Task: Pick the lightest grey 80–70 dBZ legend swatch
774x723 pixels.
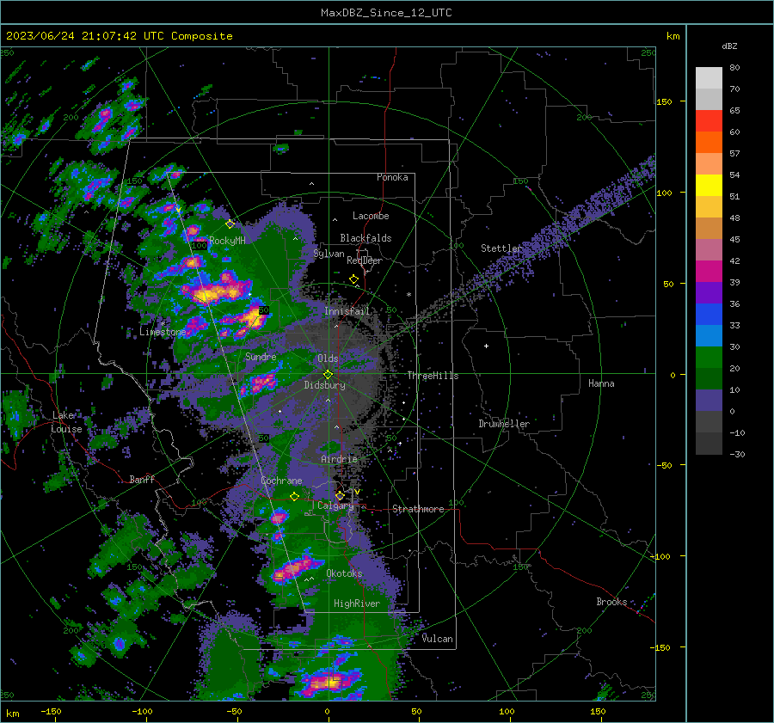Action: coord(709,78)
